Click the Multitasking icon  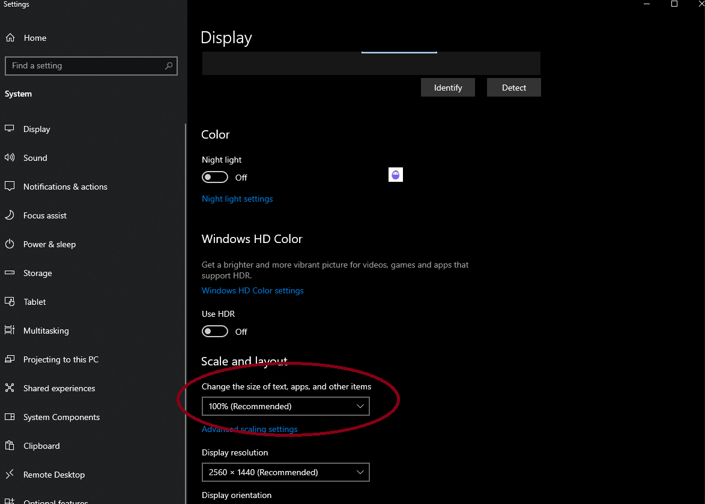(x=10, y=331)
